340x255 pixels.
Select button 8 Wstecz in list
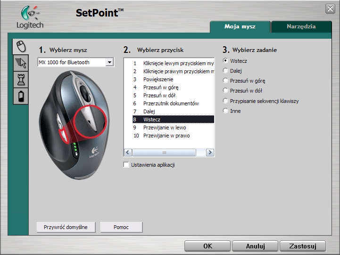pyautogui.click(x=173, y=119)
